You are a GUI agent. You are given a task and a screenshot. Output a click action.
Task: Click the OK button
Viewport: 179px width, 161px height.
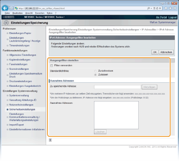point(155,52)
